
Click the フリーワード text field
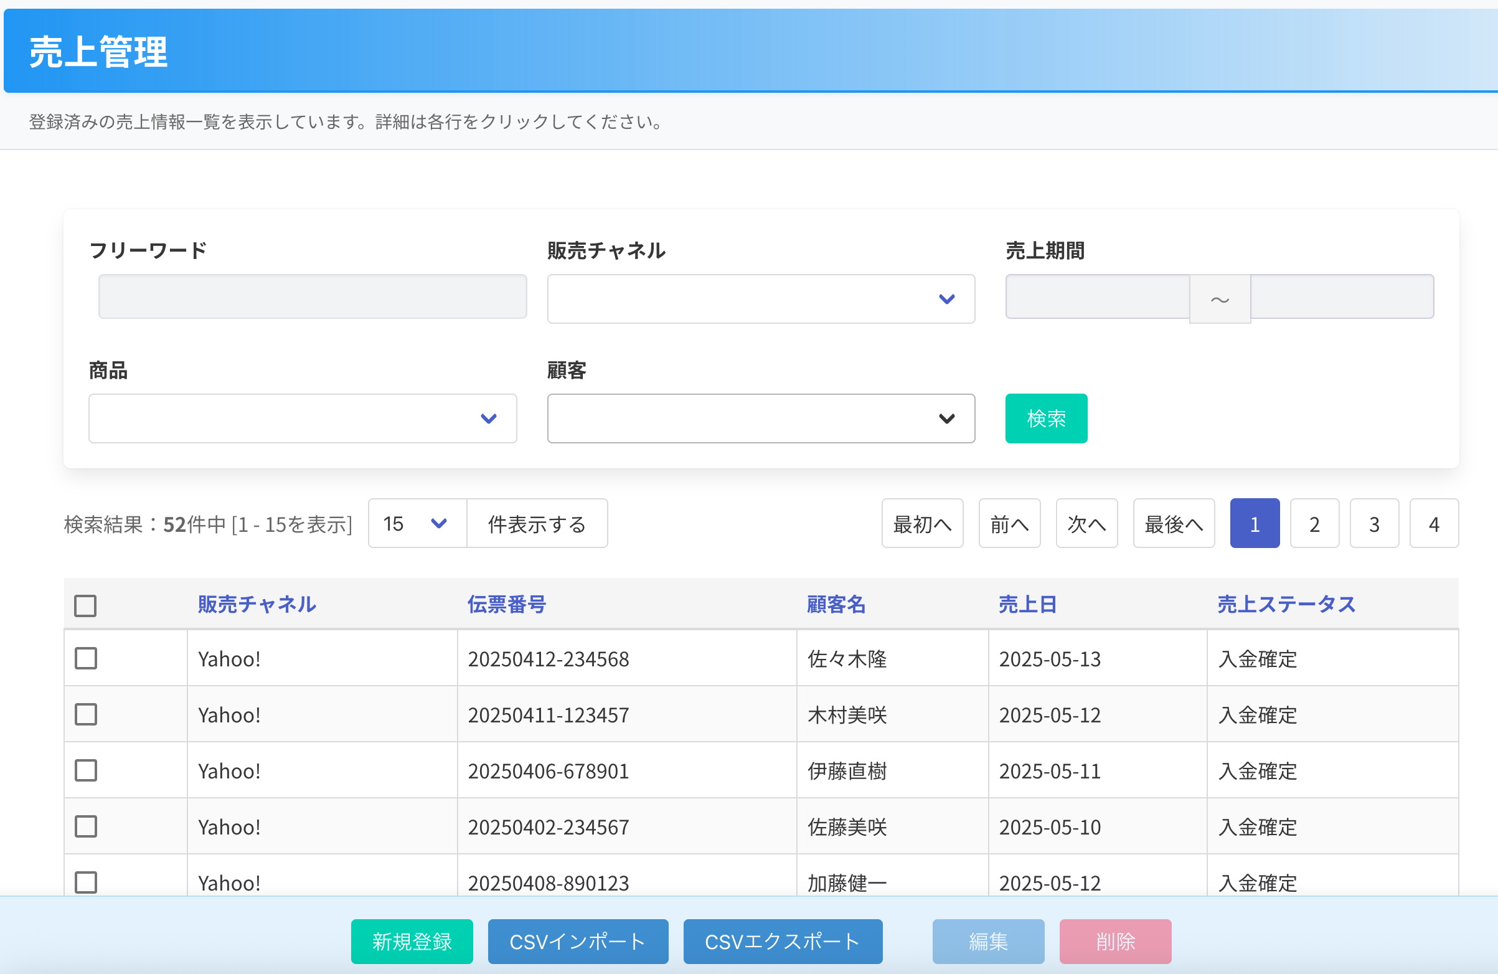pyautogui.click(x=312, y=296)
